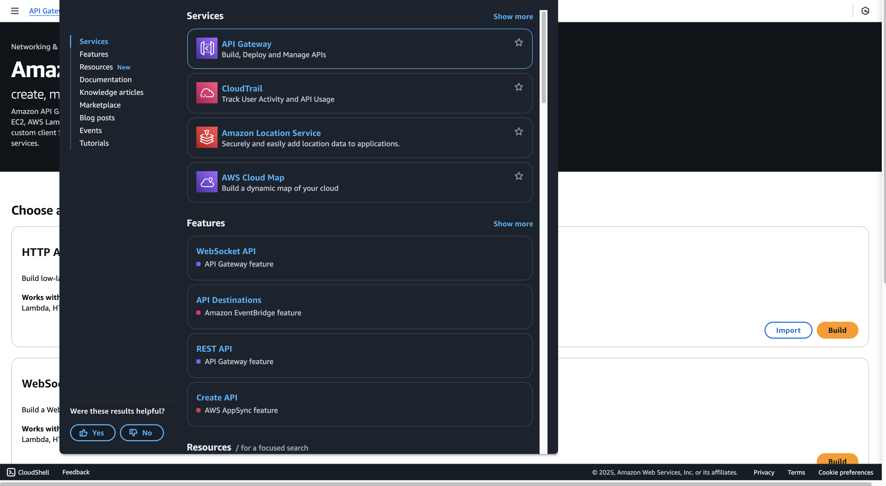Viewport: 886px width, 486px height.
Task: Click 'Amazon EventBridge feature' label
Action: tap(253, 313)
